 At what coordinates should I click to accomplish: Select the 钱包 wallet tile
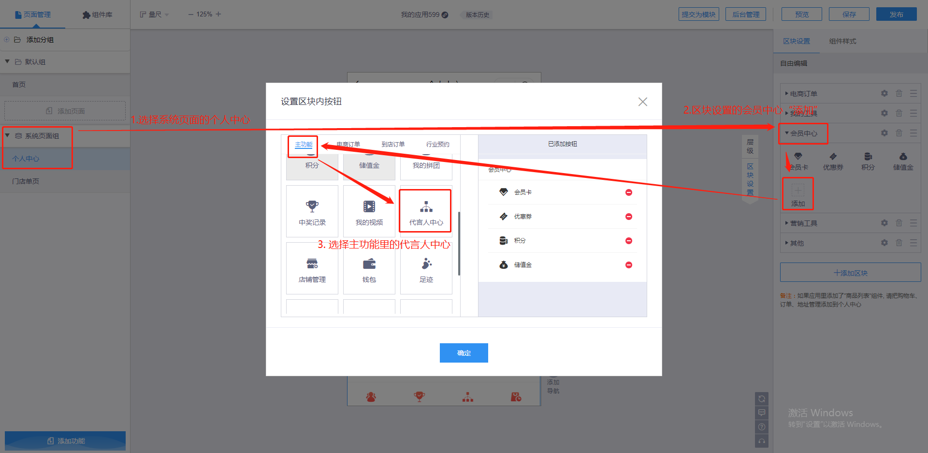[369, 269]
